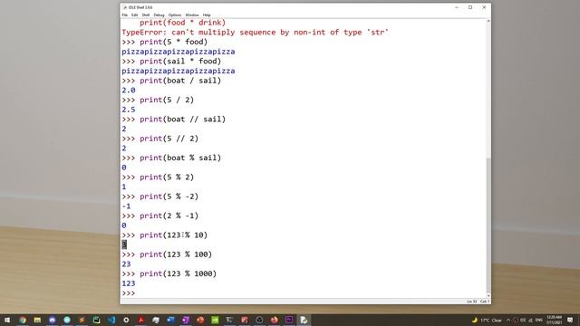This screenshot has width=580, height=326.
Task: Click the output value 123
Action: point(129,283)
